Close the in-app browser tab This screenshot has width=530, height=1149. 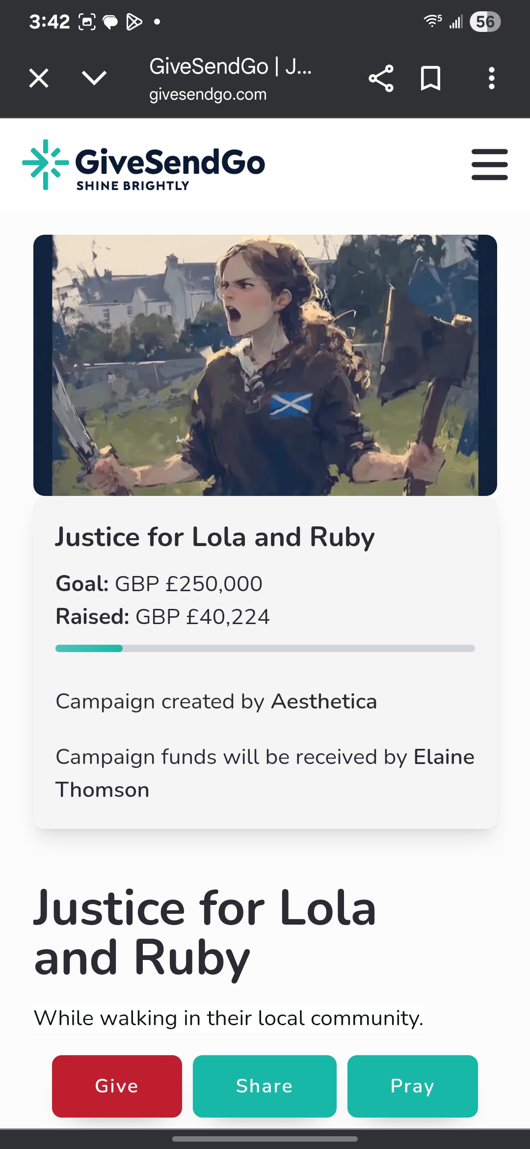pos(39,78)
